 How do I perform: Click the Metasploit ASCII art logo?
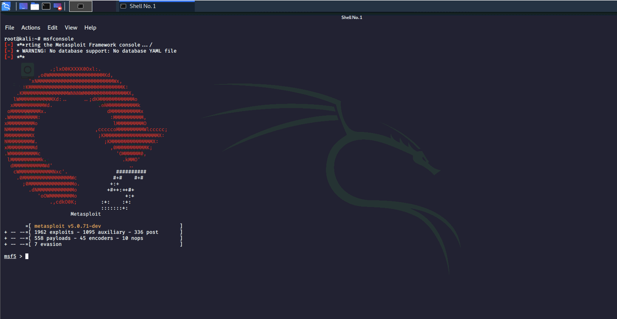point(72,135)
